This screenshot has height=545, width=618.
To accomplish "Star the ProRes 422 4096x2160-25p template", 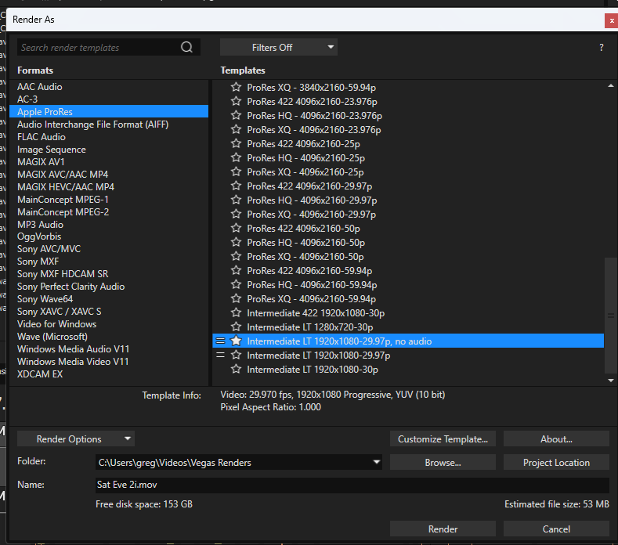I will point(236,144).
